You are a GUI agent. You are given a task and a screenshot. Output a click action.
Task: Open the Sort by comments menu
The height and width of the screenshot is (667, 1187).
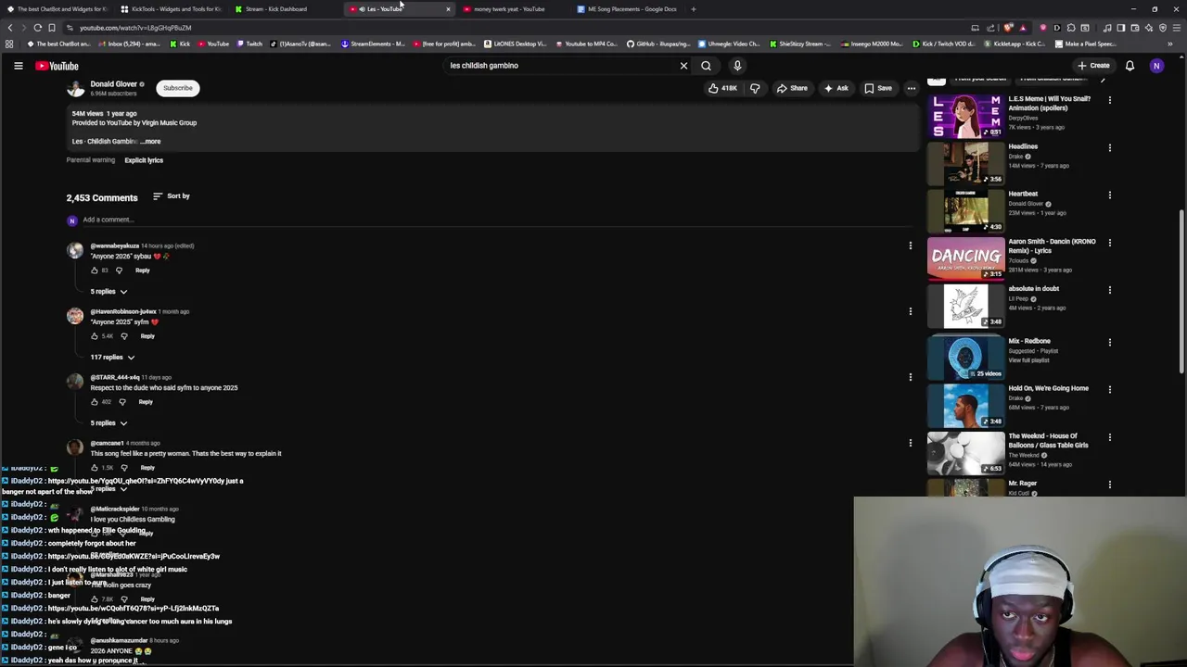(x=172, y=196)
